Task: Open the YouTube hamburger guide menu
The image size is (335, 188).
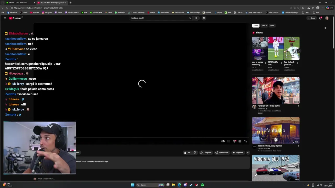Action: 5,18
